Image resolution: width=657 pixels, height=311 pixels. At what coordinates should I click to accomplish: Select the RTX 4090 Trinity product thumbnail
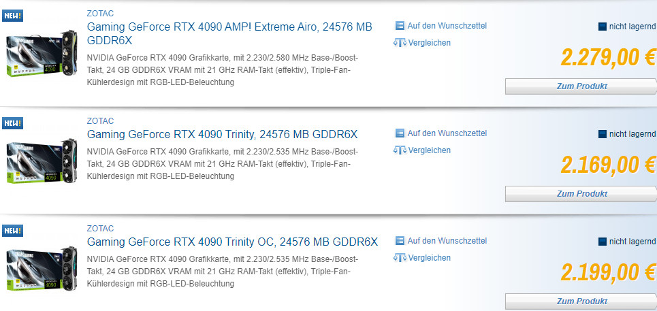coord(42,161)
